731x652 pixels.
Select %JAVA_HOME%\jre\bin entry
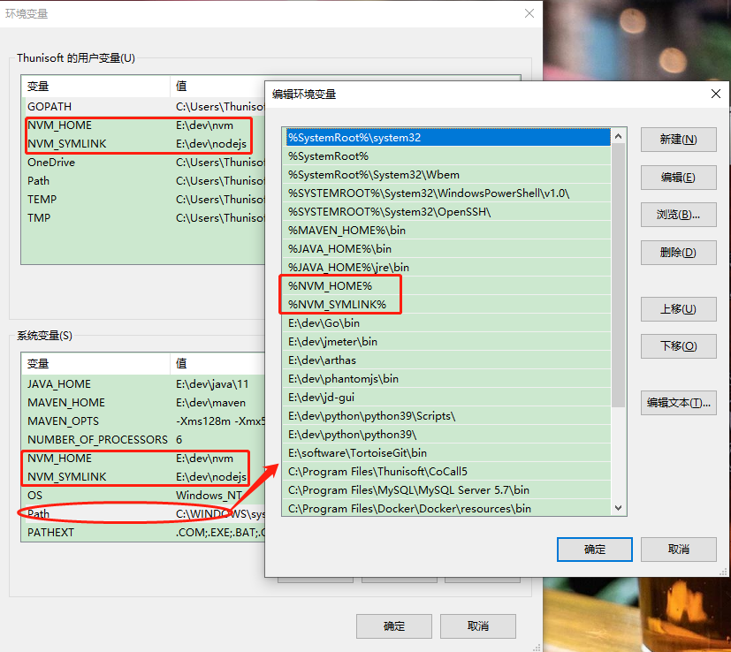446,268
